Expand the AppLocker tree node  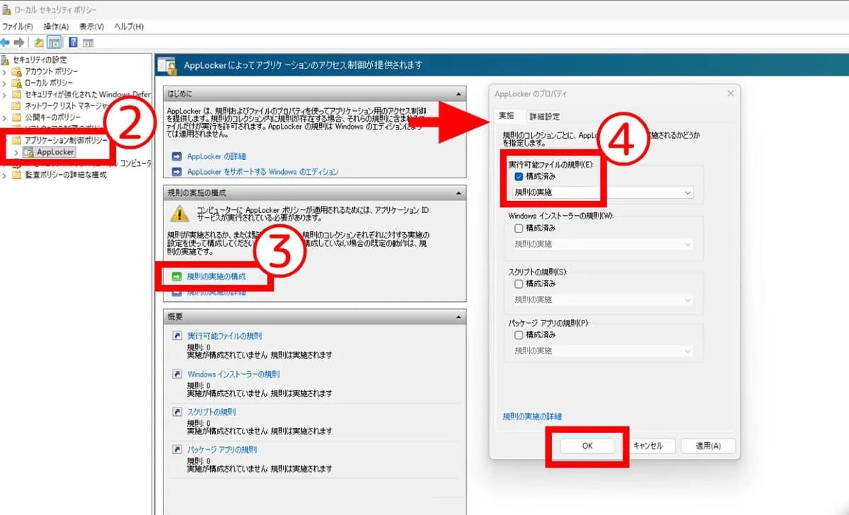(x=17, y=151)
